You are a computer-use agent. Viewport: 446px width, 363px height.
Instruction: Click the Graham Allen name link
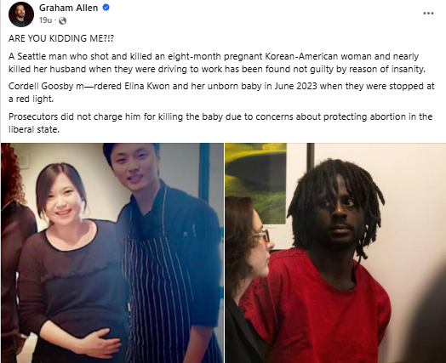(68, 8)
